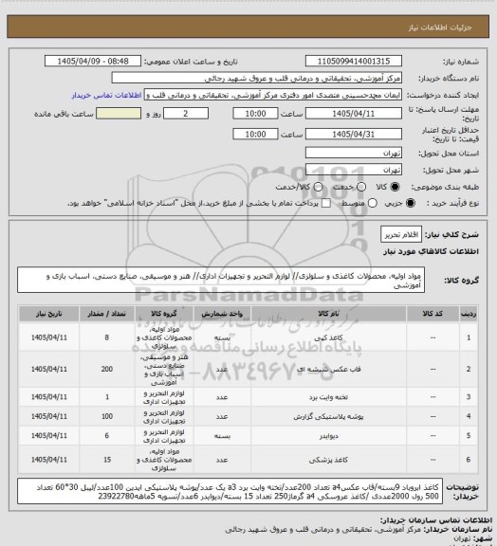
Task: Select the کاغذ پزشکی row name
Action: [328, 460]
